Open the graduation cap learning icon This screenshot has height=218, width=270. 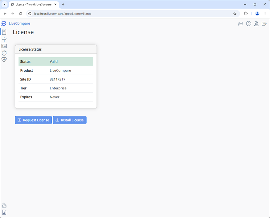tap(240, 24)
